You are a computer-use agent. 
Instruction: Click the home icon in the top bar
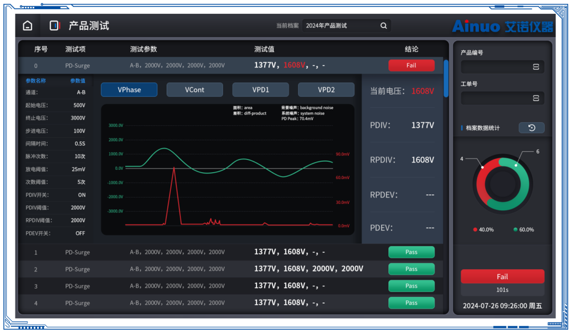click(x=27, y=26)
